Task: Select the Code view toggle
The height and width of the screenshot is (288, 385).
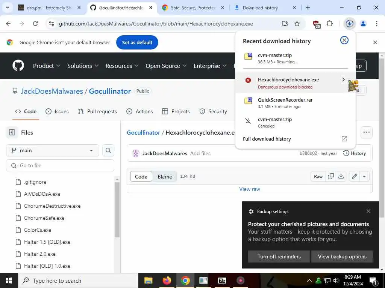Action: click(141, 177)
